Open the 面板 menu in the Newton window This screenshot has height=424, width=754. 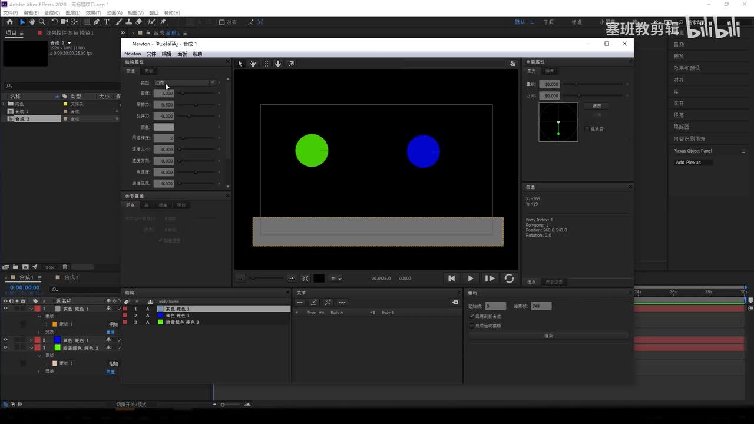click(182, 54)
